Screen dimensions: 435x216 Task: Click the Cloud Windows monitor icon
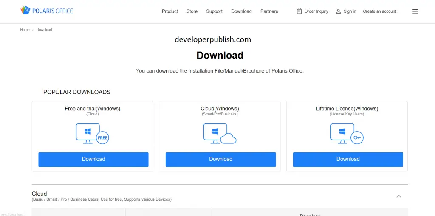[x=220, y=134]
